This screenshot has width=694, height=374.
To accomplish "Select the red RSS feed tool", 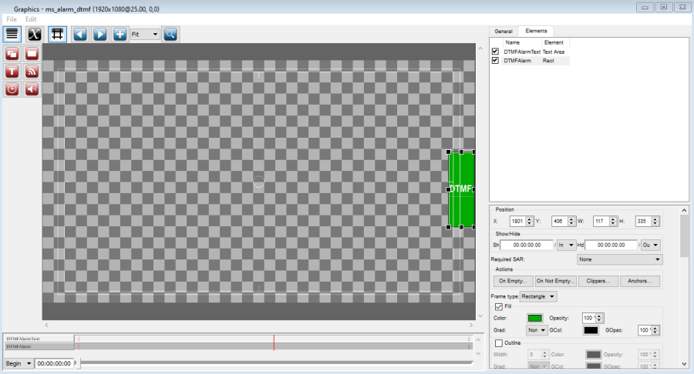I will coord(32,72).
